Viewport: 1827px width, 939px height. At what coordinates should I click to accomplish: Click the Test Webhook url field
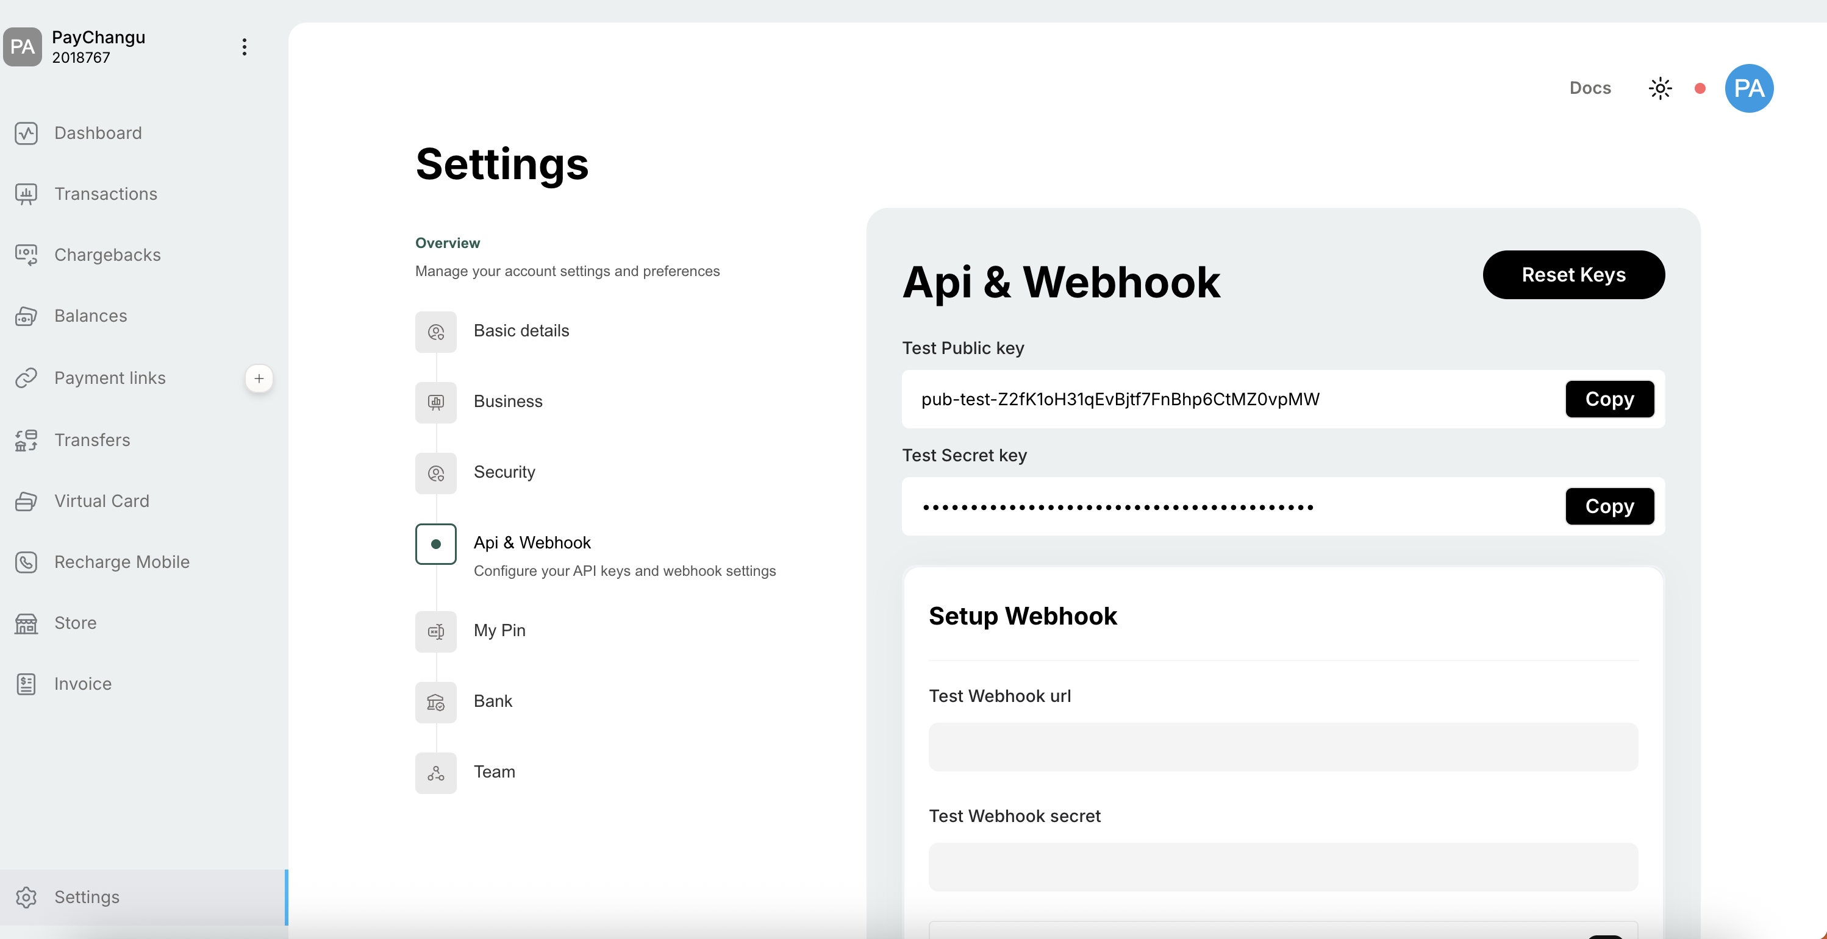(1282, 747)
